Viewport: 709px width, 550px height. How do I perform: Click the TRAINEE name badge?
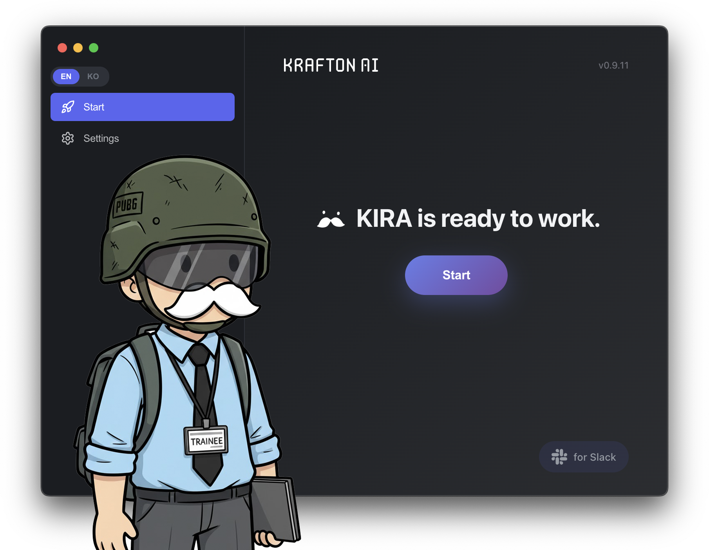(206, 440)
